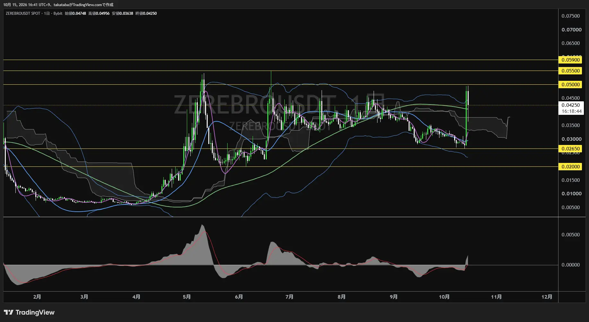
Task: Click the 2月 time axis label
Action: [37, 297]
